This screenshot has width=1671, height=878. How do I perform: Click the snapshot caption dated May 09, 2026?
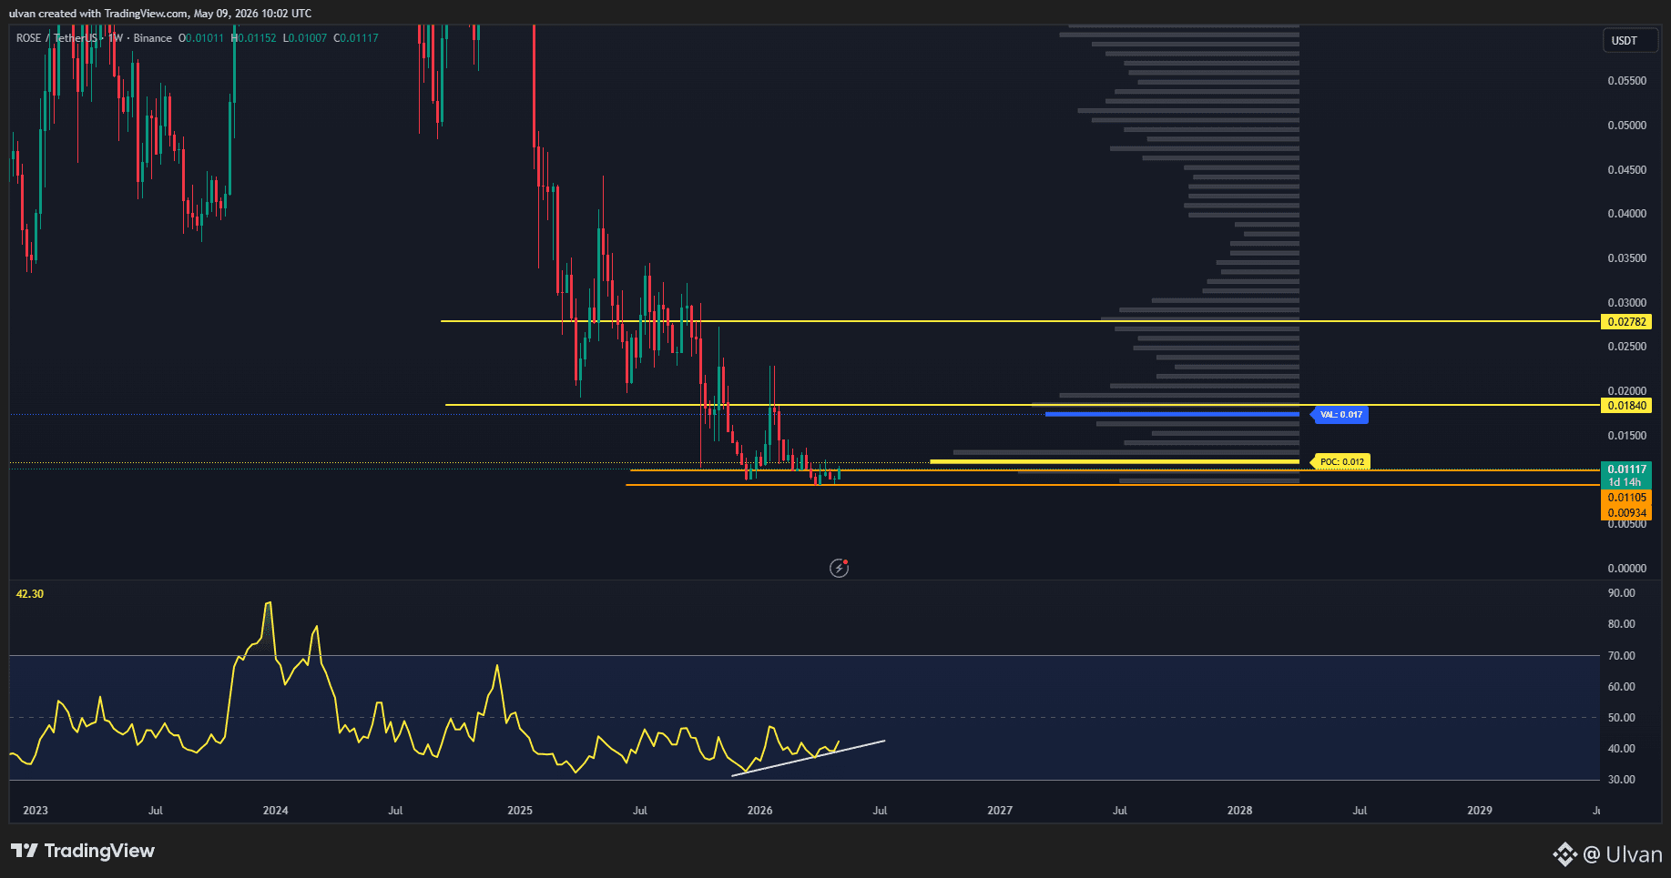160,14
